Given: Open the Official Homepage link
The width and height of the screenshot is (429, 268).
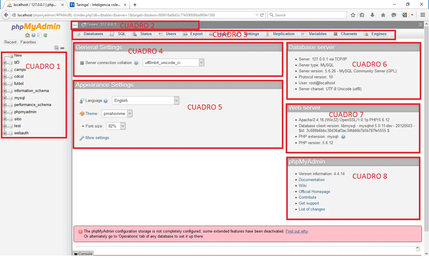Looking at the screenshot, I should (314, 192).
